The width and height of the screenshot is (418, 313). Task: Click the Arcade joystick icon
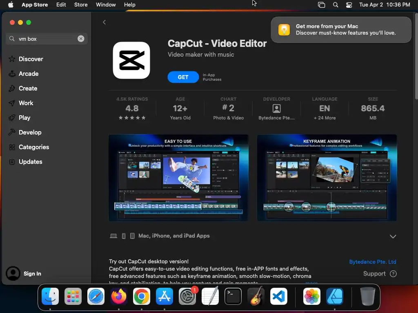coord(12,74)
